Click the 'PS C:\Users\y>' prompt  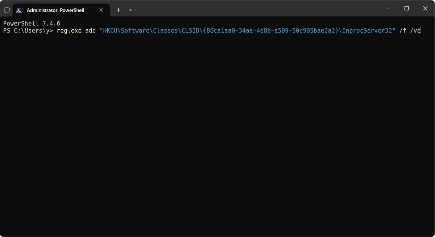pos(28,31)
